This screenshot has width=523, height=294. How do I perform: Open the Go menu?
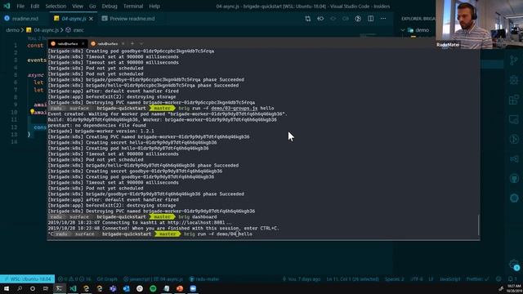click(92, 6)
